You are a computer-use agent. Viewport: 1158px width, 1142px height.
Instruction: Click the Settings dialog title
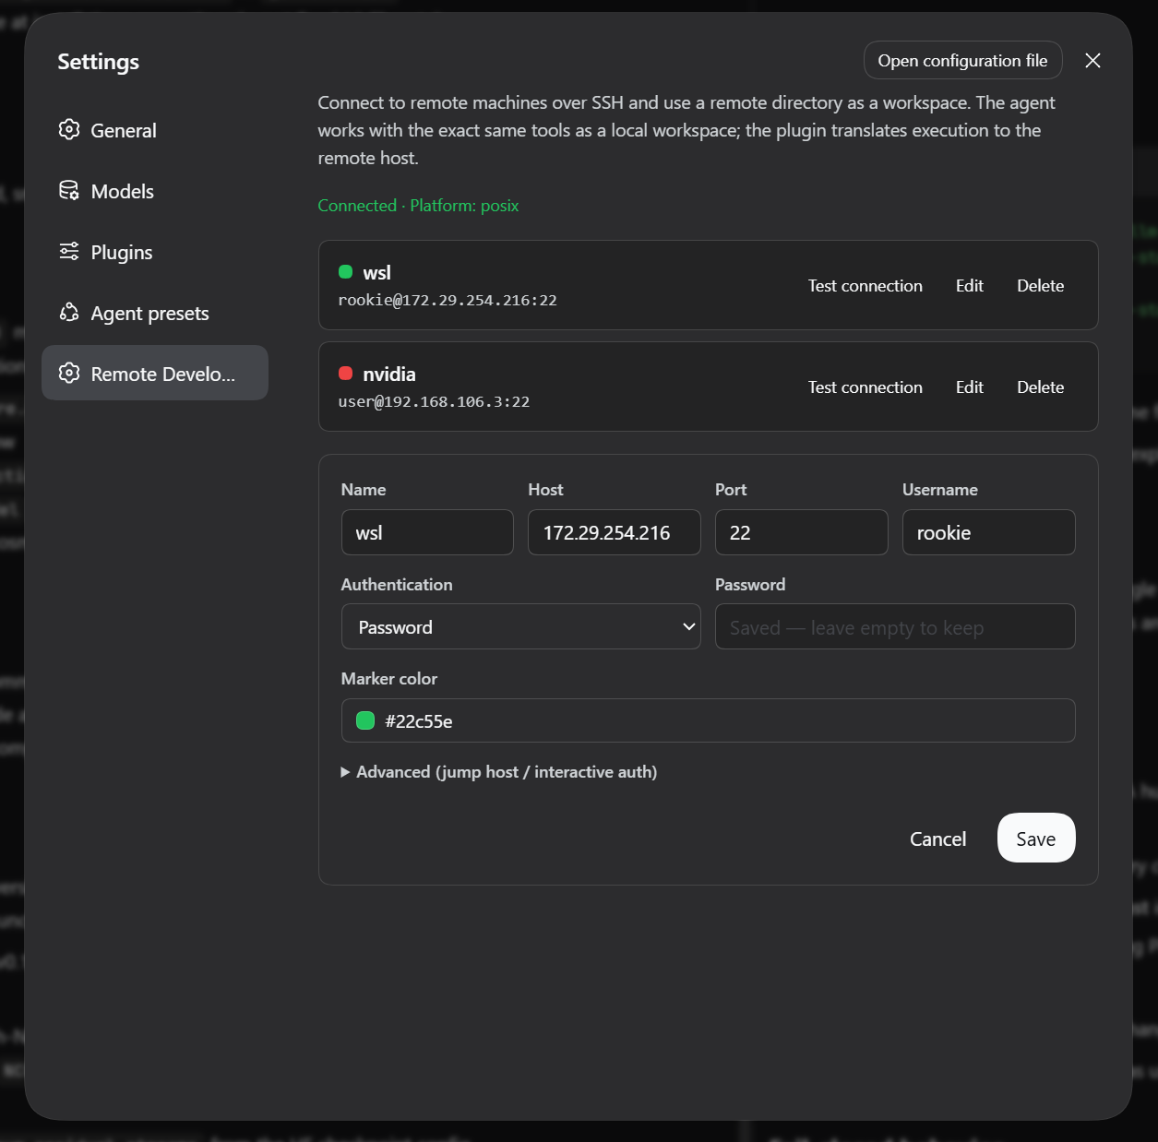99,62
